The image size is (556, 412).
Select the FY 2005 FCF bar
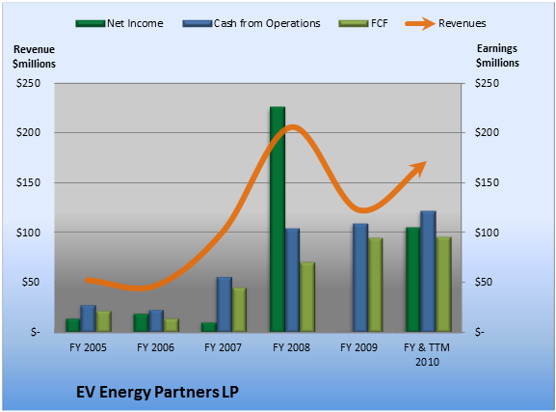pos(103,322)
